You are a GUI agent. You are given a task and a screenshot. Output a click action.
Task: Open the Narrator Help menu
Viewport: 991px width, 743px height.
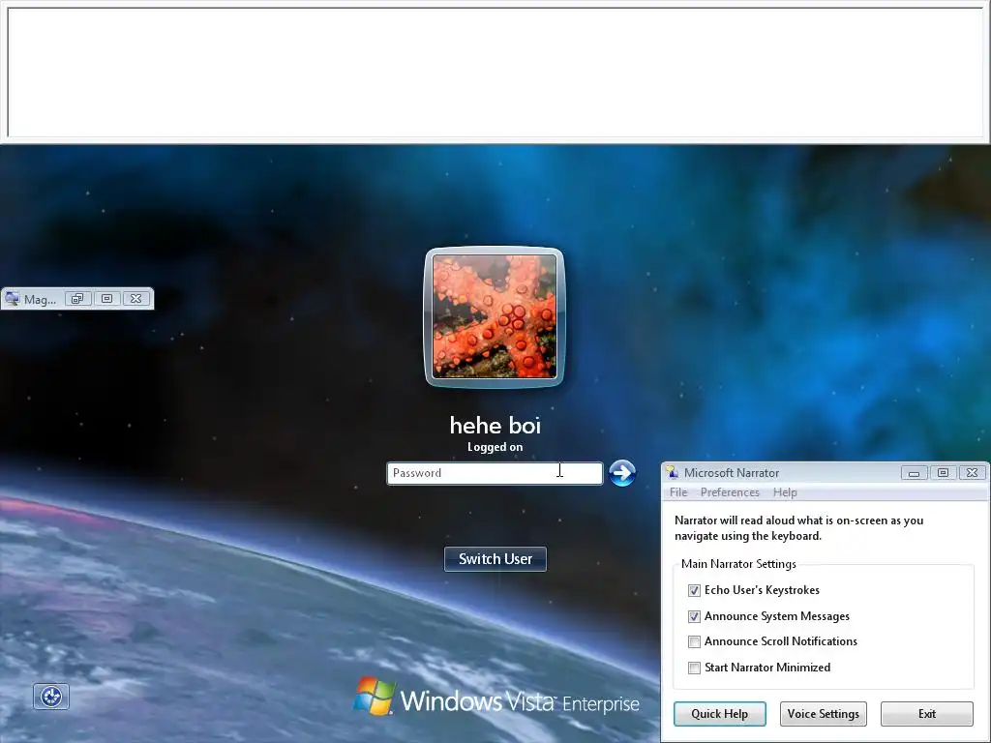pyautogui.click(x=785, y=492)
